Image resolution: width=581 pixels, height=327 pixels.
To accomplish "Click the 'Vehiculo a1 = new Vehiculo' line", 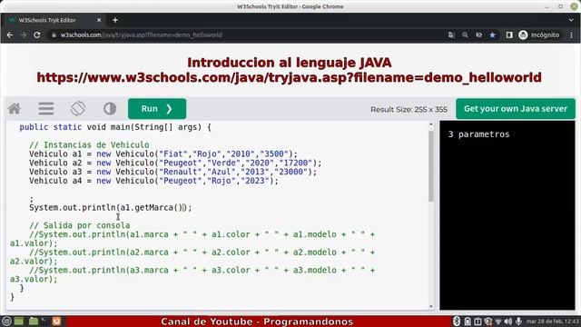I will [163, 154].
